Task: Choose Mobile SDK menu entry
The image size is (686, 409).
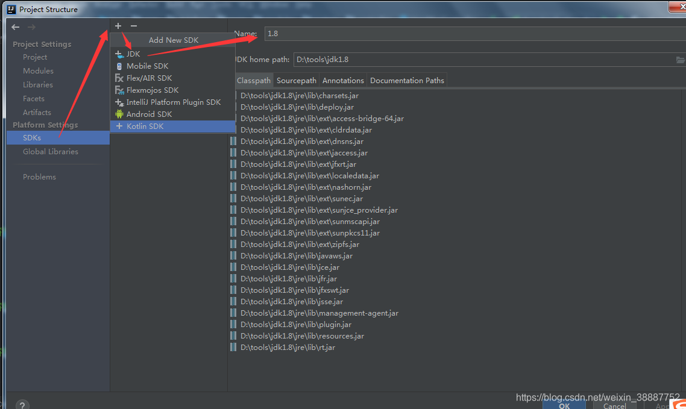Action: tap(172, 66)
